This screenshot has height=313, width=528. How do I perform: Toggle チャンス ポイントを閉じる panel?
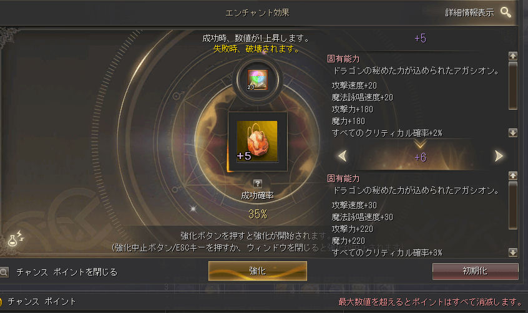tap(67, 272)
